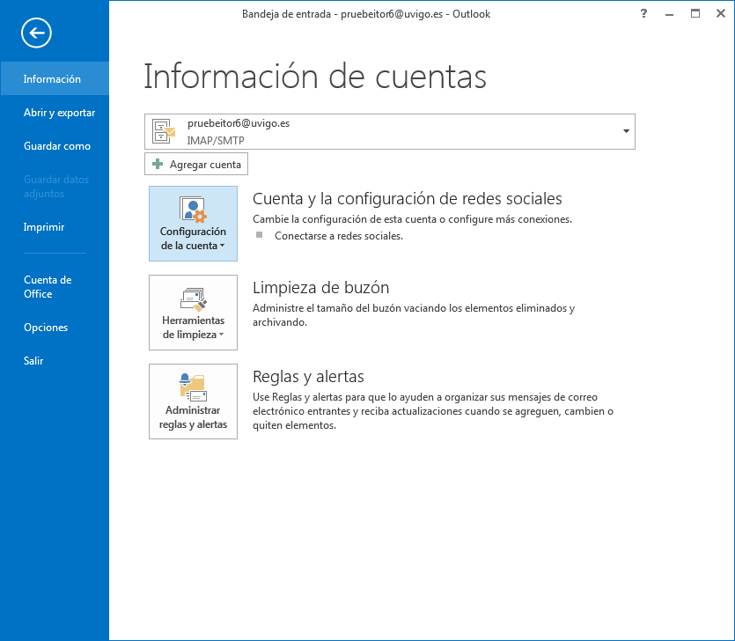This screenshot has height=641, width=735.
Task: Click the Herramientas de limpieza icon
Action: pyautogui.click(x=193, y=298)
